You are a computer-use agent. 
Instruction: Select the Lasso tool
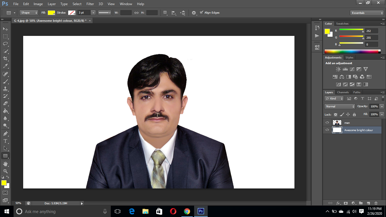pos(5,44)
